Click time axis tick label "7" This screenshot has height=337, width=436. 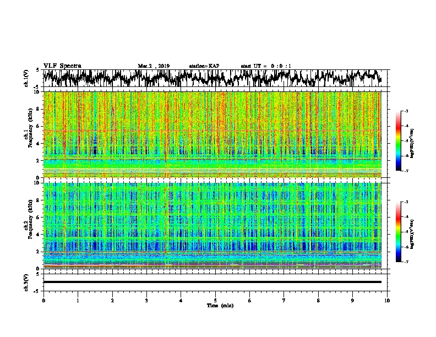(x=284, y=300)
